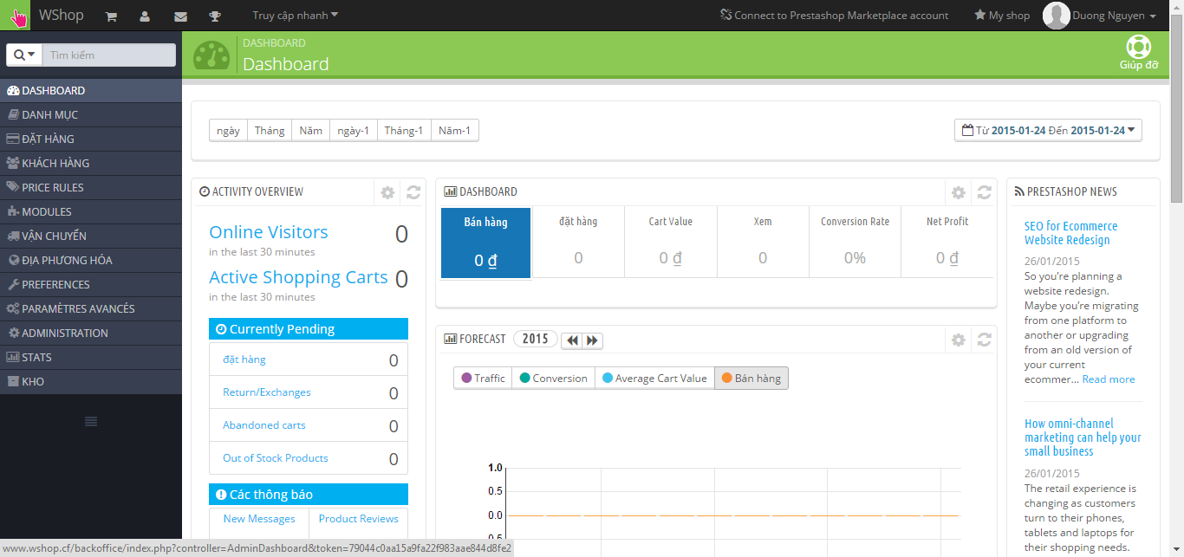Image resolution: width=1184 pixels, height=557 pixels.
Task: Open ĐẶT HÀNG in the sidebar
Action: 91,139
